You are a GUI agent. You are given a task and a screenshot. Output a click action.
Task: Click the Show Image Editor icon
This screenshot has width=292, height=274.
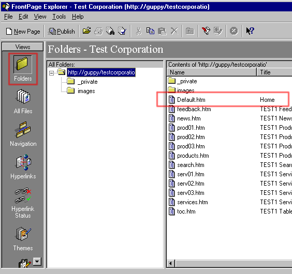coord(218,31)
